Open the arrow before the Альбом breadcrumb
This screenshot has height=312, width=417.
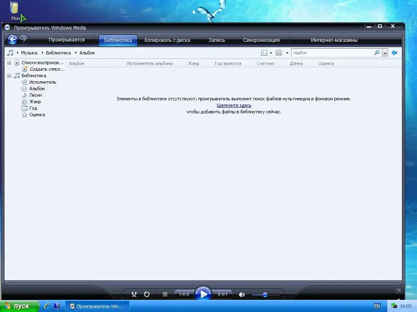[x=76, y=53]
